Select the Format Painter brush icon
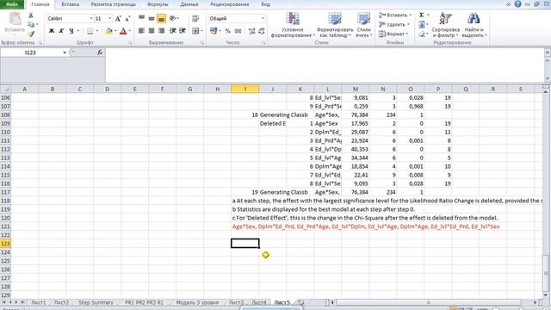The image size is (551, 310). pos(31,34)
